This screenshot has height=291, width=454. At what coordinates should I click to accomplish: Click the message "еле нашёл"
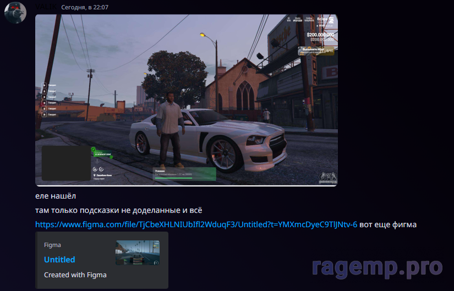tap(56, 196)
